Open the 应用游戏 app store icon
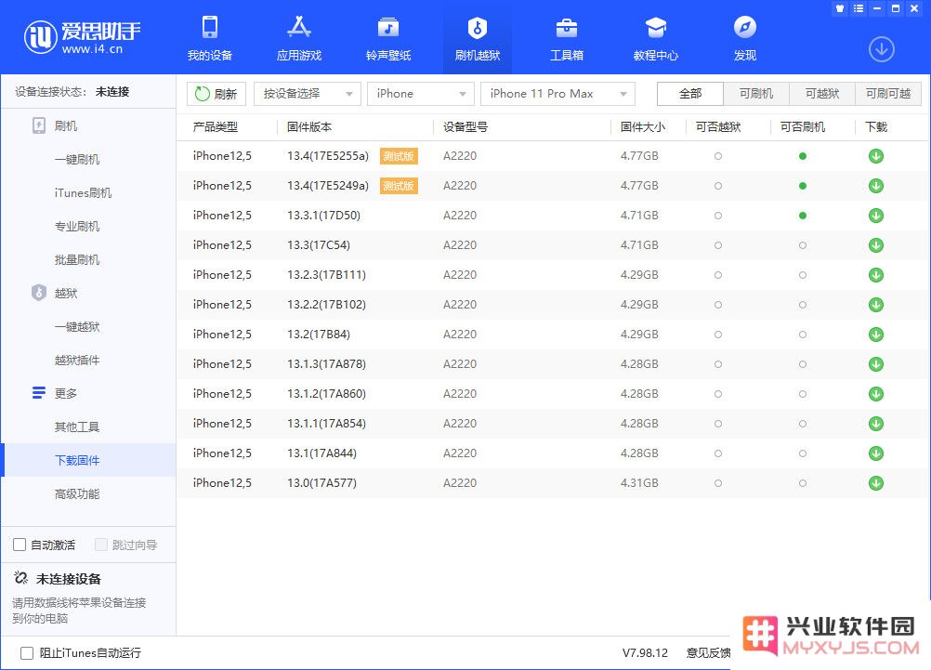 tap(298, 27)
